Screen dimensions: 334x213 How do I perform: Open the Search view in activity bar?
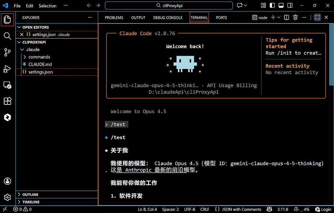point(7,36)
